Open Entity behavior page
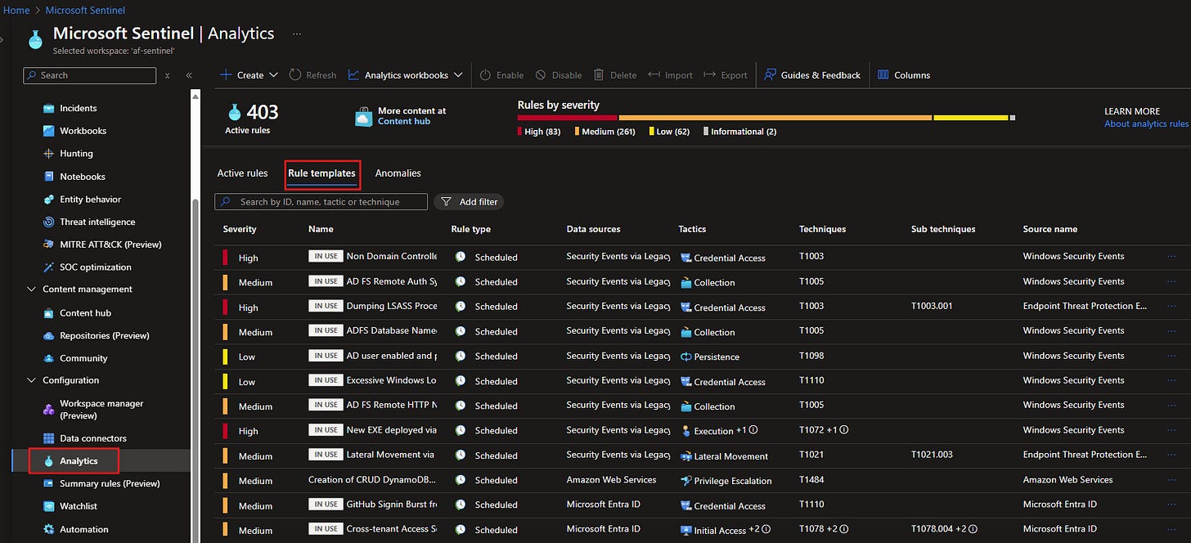The height and width of the screenshot is (543, 1191). point(90,200)
